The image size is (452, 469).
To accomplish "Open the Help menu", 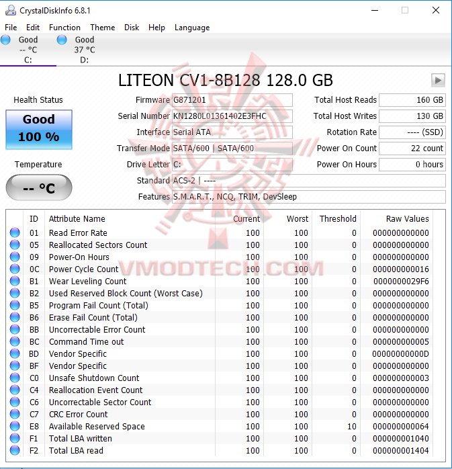I will [156, 28].
